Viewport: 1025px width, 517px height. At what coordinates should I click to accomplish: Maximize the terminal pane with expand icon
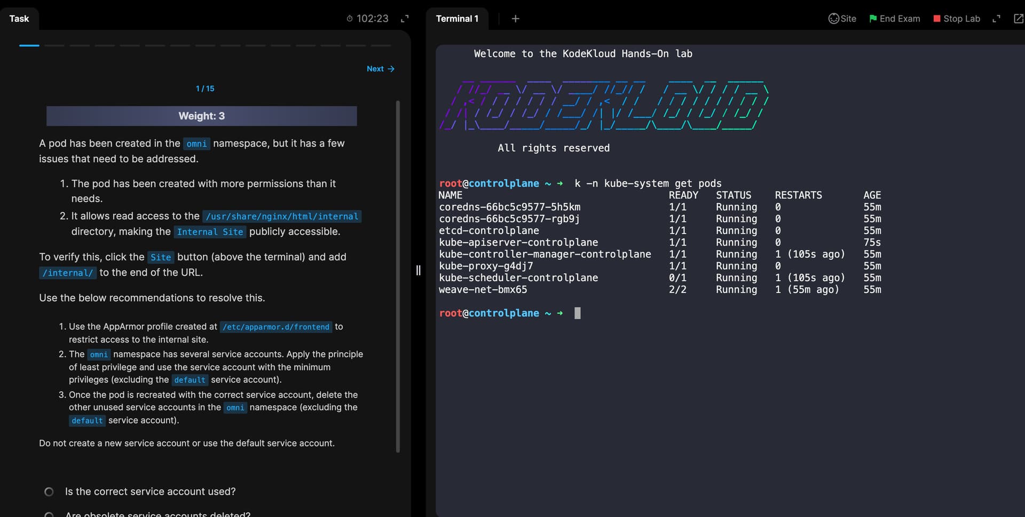pyautogui.click(x=996, y=19)
